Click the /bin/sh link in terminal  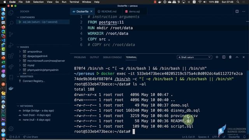pyautogui.click(x=122, y=79)
